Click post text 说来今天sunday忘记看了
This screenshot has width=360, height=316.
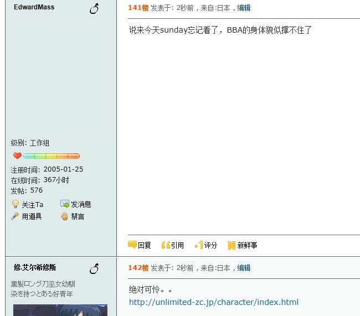173,30
